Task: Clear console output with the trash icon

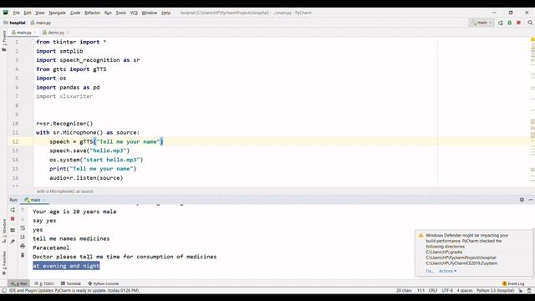Action: click(23, 255)
